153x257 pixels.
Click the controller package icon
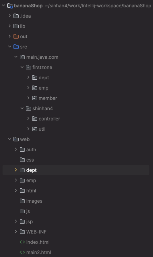click(x=35, y=119)
